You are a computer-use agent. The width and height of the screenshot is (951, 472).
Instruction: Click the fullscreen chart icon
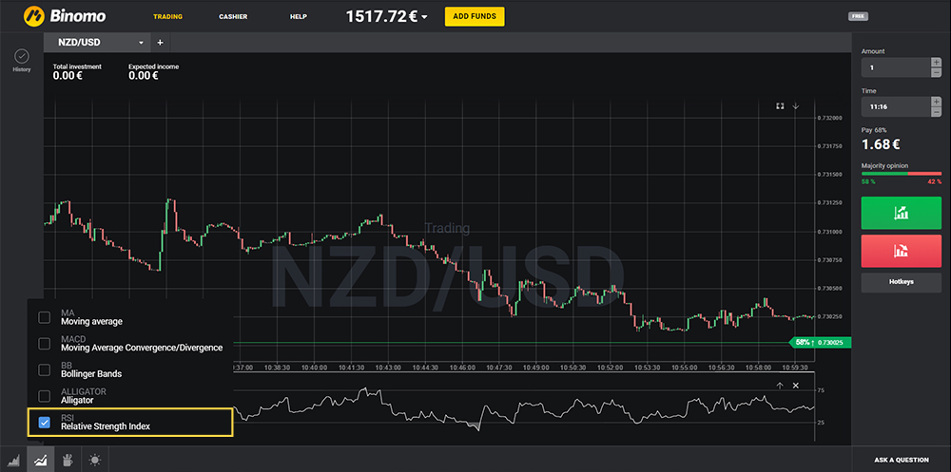click(x=780, y=106)
